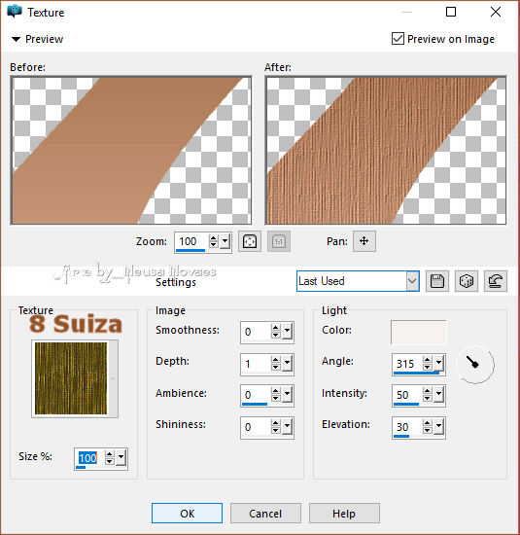
Task: Open the texture pattern thumbnail picker
Action: pyautogui.click(x=75, y=378)
